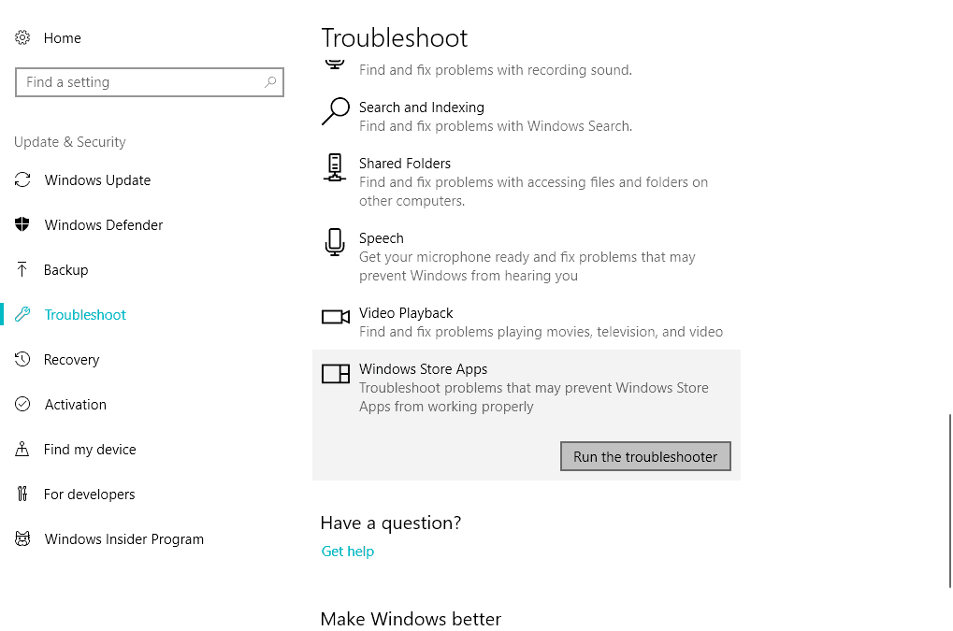Open the Backup settings page
Screen dimensions: 953x631
(x=65, y=269)
